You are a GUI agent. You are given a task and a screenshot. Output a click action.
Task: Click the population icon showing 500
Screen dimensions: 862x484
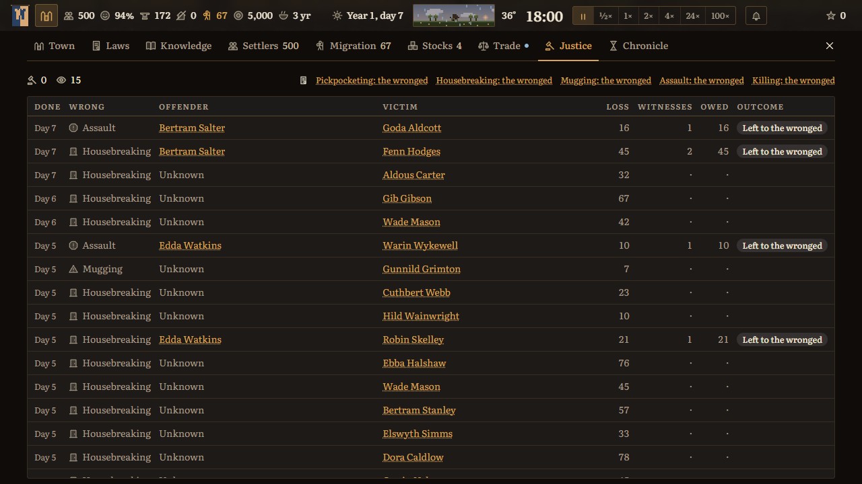click(x=69, y=15)
